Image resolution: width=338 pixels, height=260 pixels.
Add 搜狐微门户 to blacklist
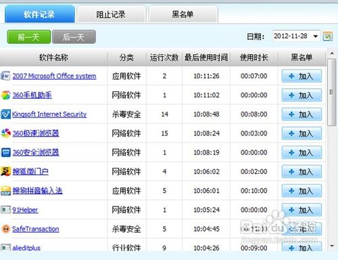click(x=301, y=172)
